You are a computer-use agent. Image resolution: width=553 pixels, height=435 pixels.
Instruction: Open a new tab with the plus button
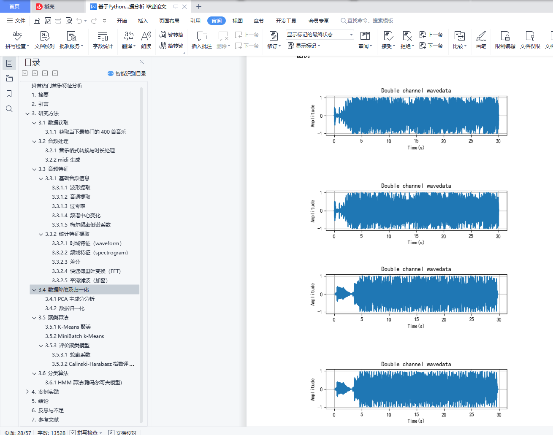click(x=199, y=6)
